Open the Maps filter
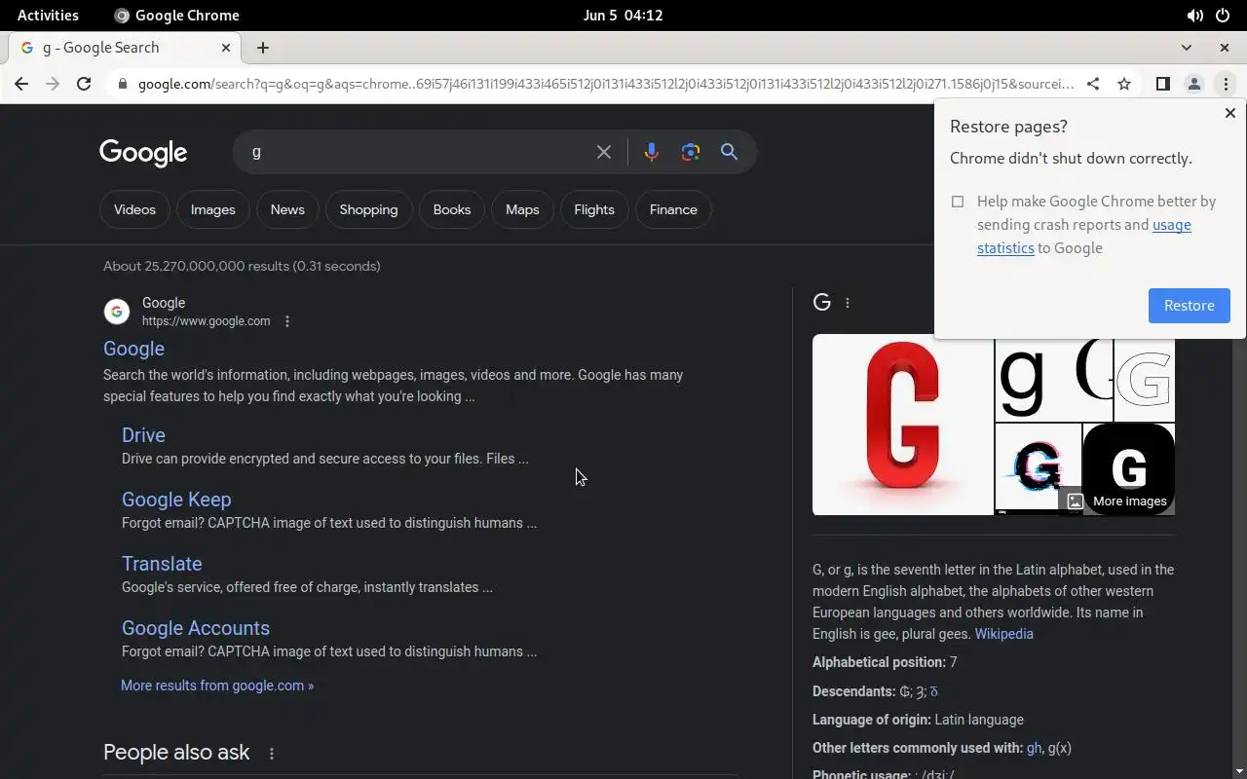Viewport: 1247px width, 779px height. 522,209
